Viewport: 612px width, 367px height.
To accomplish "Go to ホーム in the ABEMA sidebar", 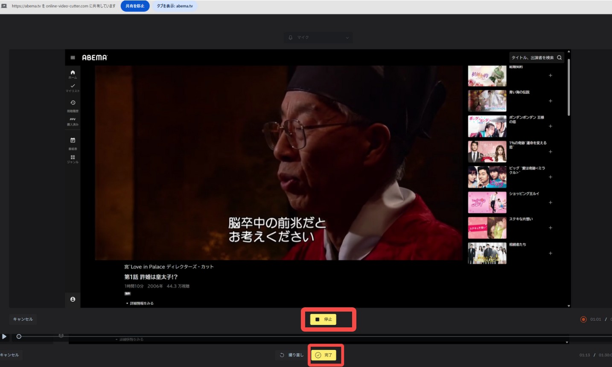I will click(x=73, y=74).
